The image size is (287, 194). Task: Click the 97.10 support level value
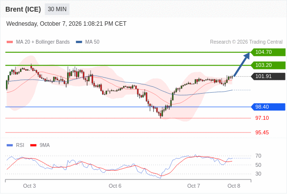pyautogui.click(x=262, y=118)
